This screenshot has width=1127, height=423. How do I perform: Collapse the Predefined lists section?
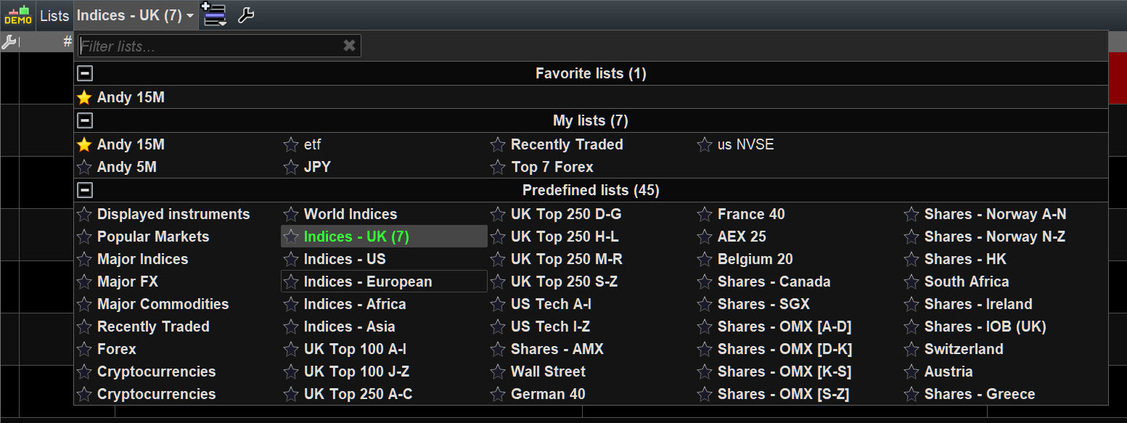point(85,190)
